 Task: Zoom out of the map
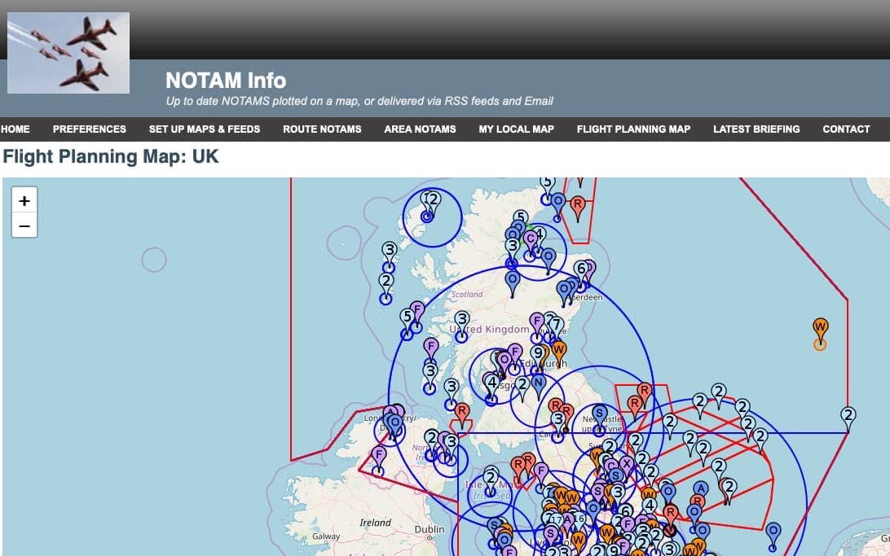[x=24, y=225]
